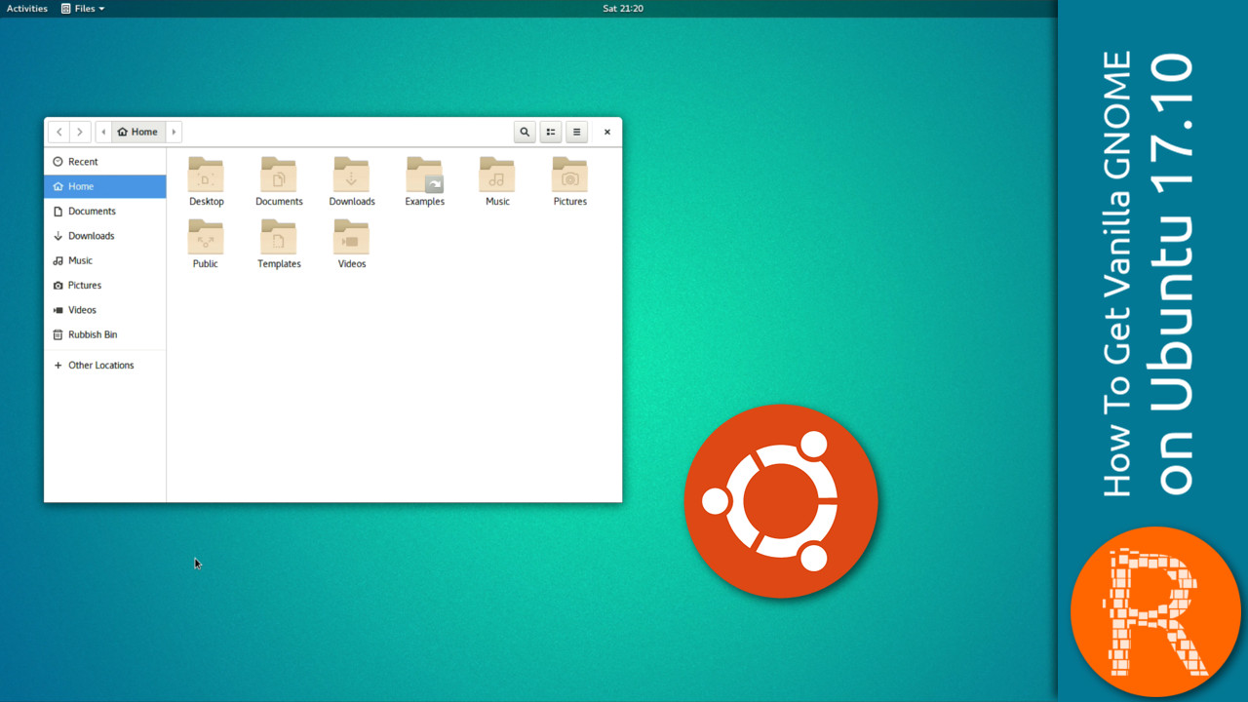Open the Videos folder icon in the file grid
The image size is (1248, 702).
351,237
